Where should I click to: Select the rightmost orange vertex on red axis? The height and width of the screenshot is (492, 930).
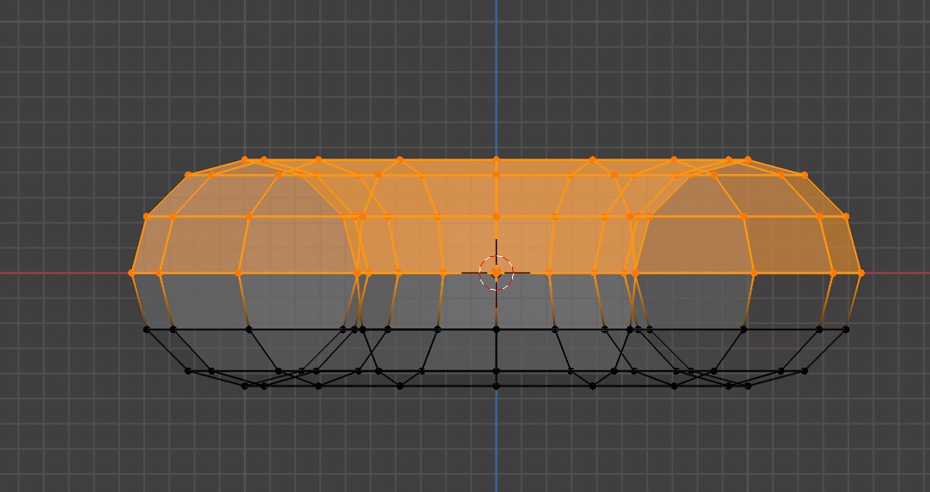pyautogui.click(x=861, y=273)
